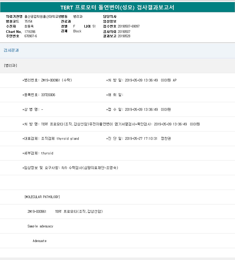The width and height of the screenshot is (235, 260).
Task: Click the [병리과] section label
Action: point(11,66)
